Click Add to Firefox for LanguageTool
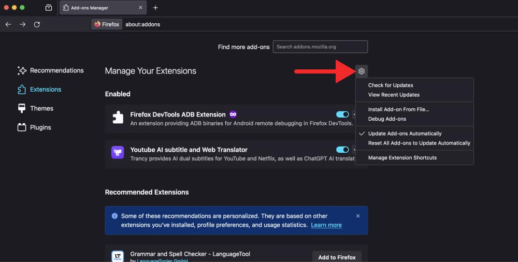Viewport: 518px width, 262px height. 337,257
